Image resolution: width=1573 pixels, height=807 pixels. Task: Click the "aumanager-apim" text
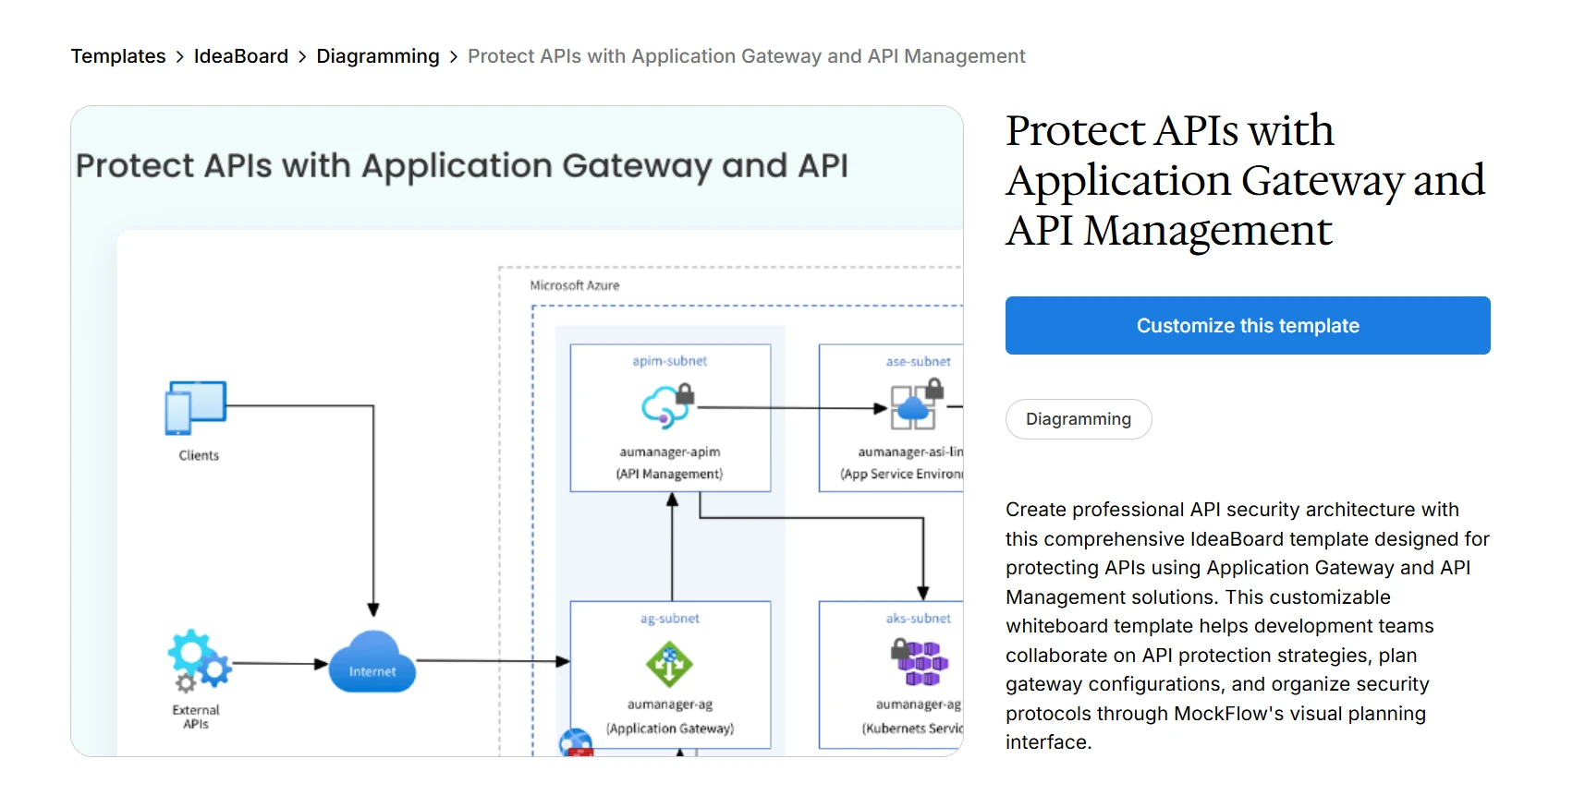[x=670, y=452]
